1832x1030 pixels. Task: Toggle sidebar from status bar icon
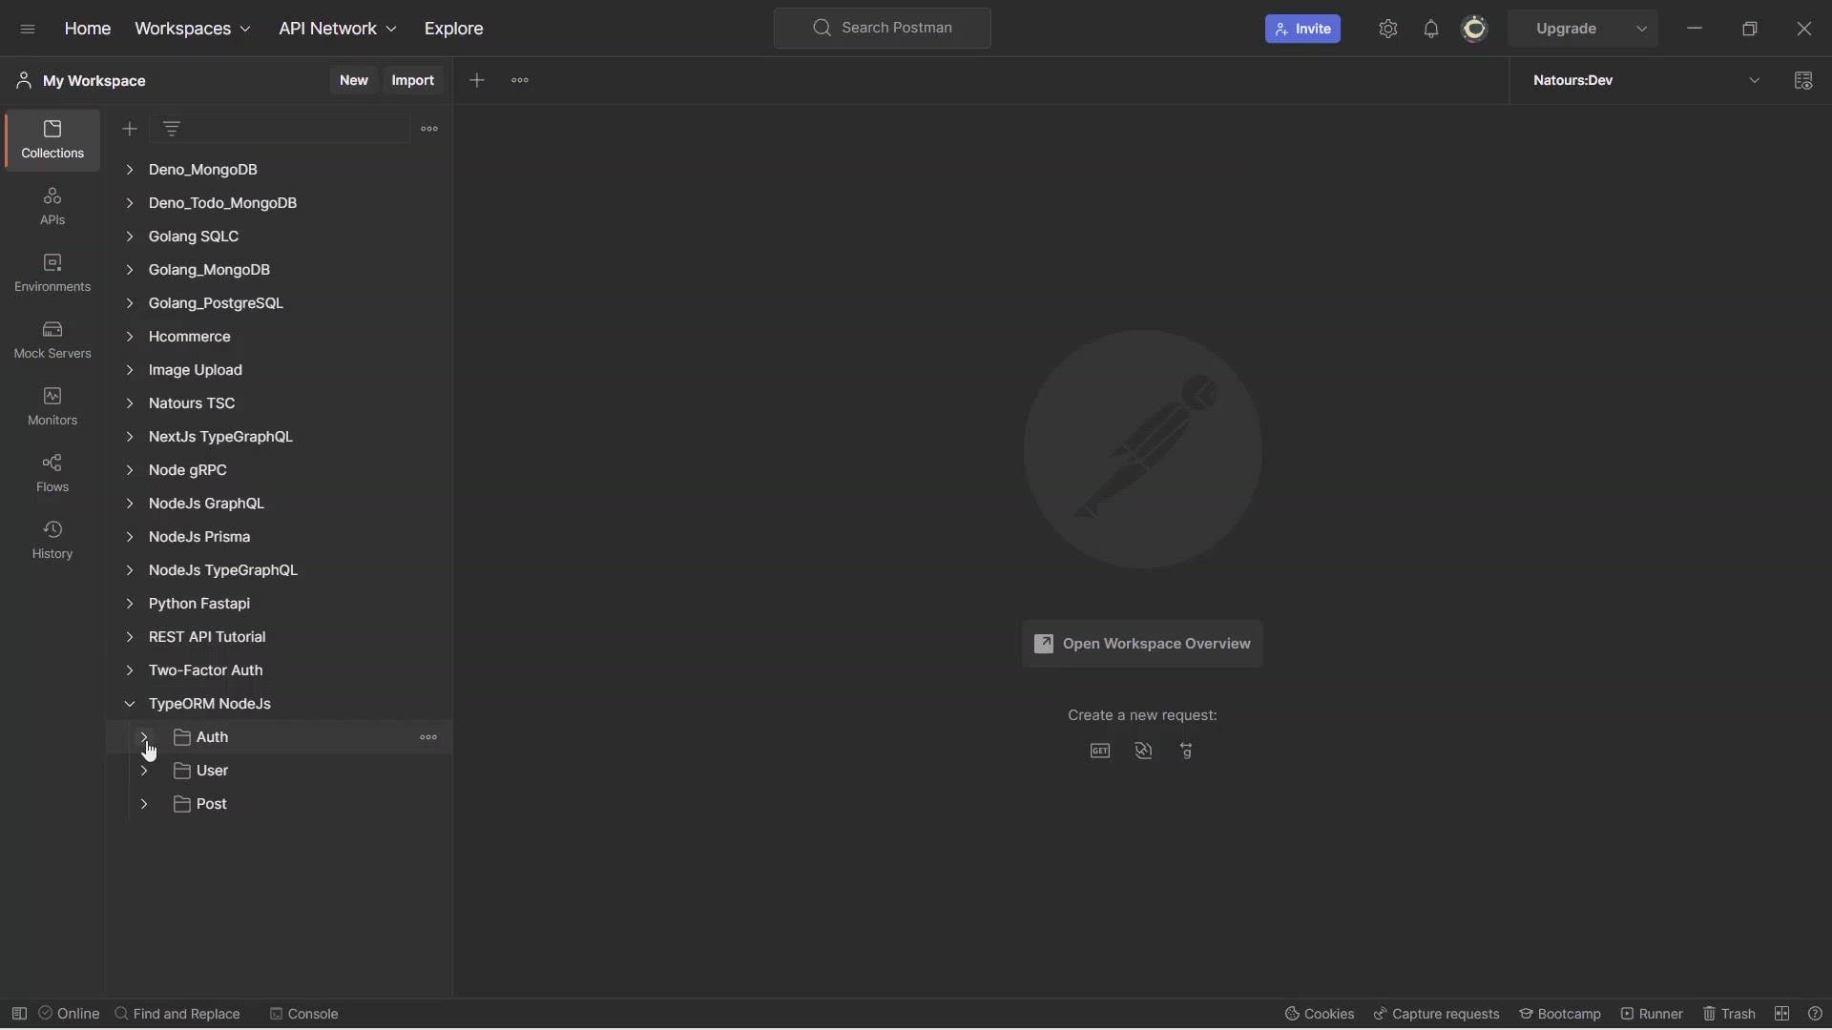[19, 1014]
